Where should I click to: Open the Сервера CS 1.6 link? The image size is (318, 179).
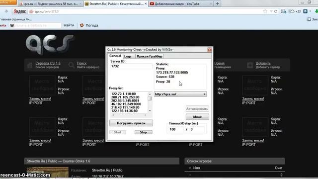pos(48,63)
